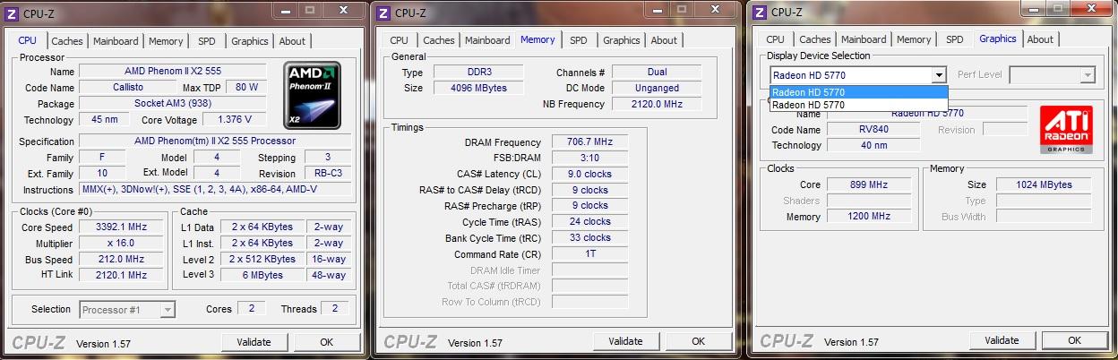Click OK in the middle CPU-Z window
The height and width of the screenshot is (360, 1118).
tap(699, 341)
